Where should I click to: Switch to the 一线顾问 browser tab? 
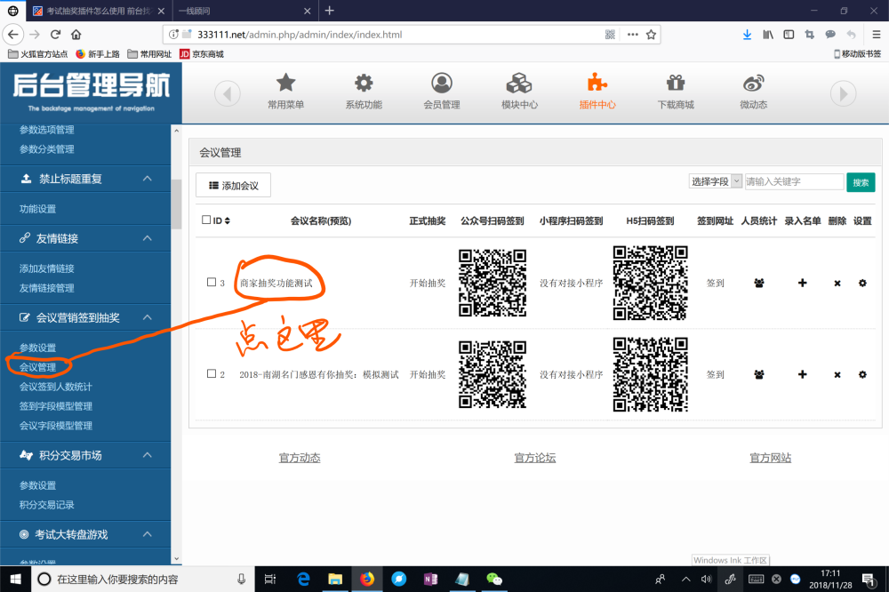click(x=242, y=11)
